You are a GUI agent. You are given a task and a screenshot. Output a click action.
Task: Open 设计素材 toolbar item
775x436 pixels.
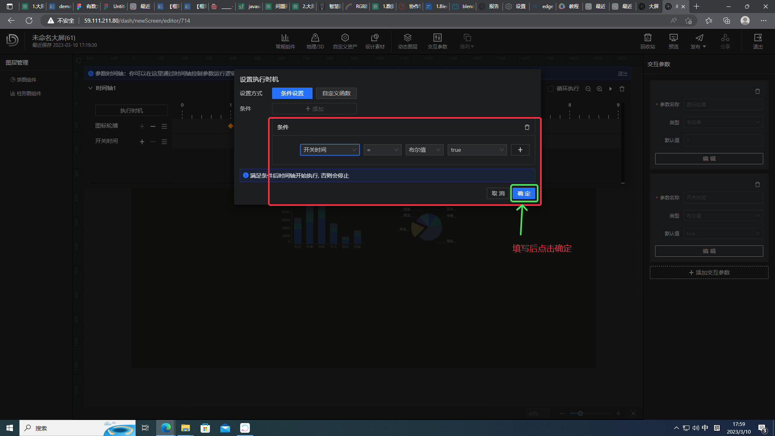click(375, 41)
